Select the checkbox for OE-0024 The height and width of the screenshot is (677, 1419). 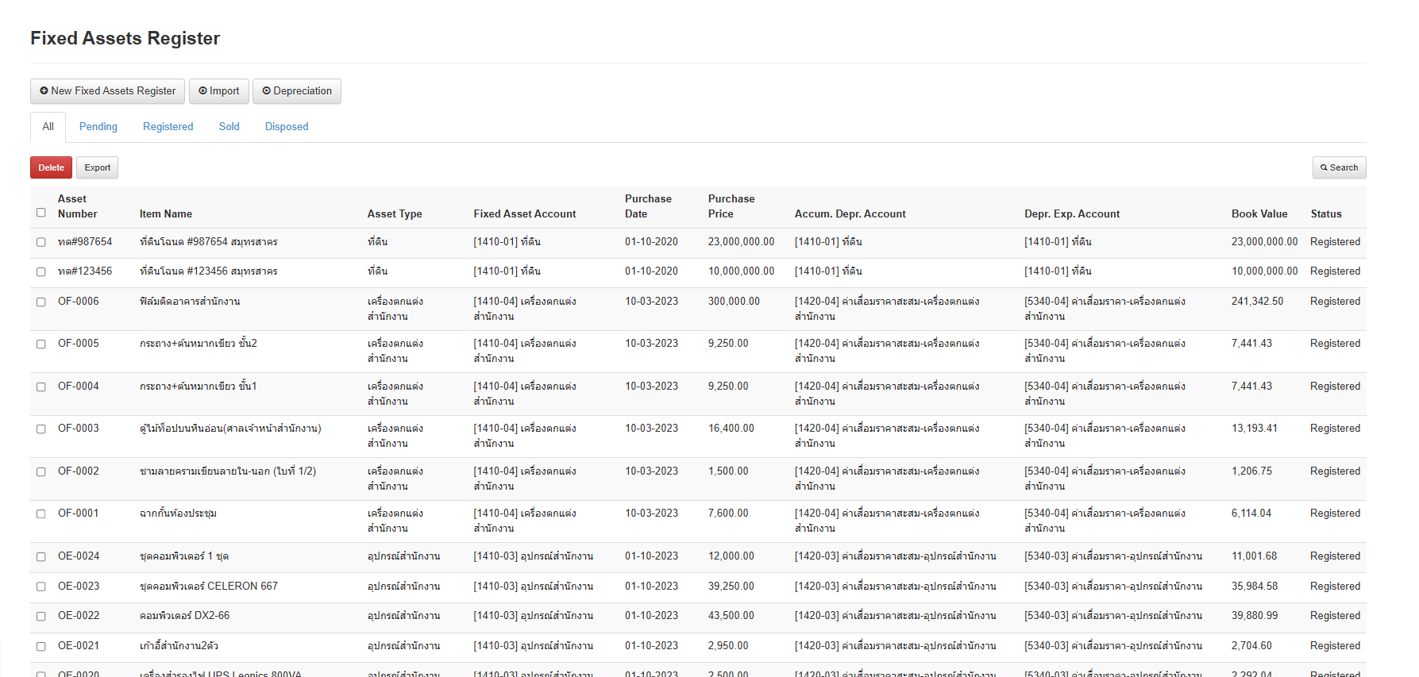tap(41, 556)
